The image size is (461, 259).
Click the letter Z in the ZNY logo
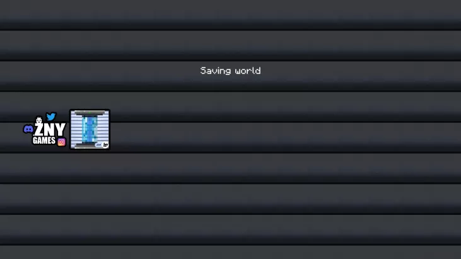[x=39, y=130]
